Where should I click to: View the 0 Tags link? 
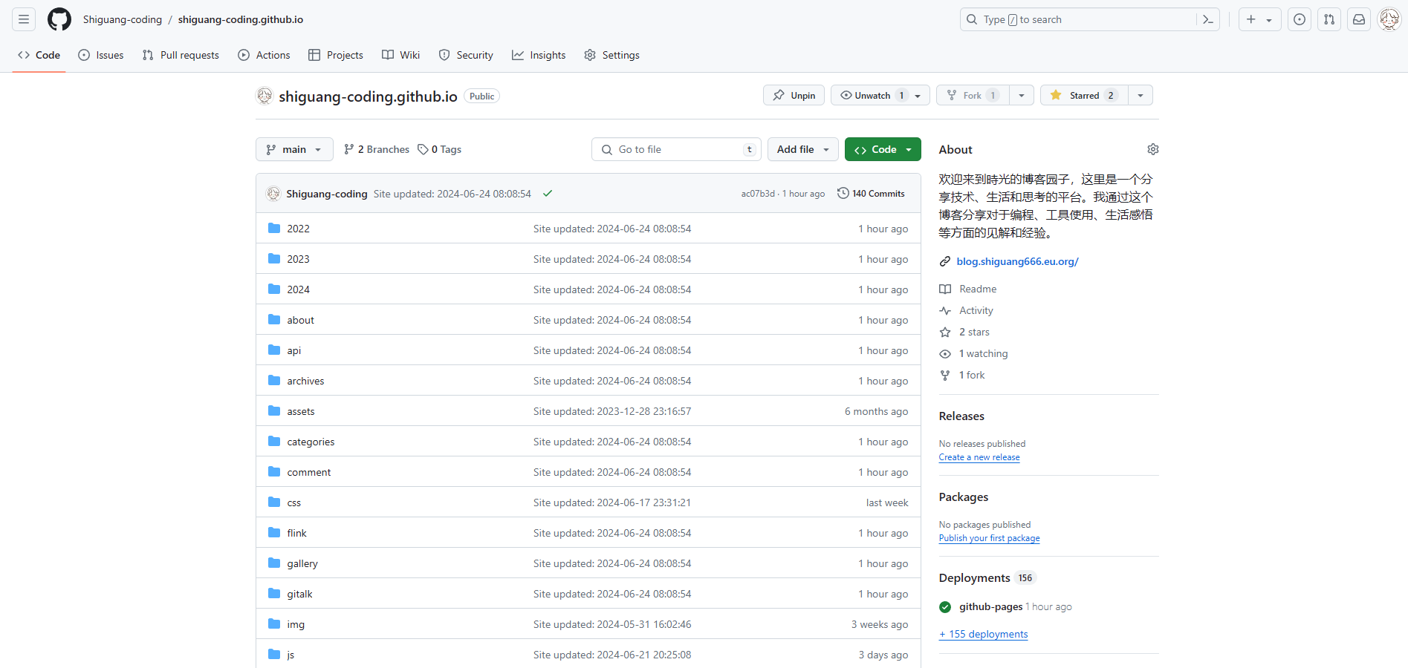(x=439, y=149)
